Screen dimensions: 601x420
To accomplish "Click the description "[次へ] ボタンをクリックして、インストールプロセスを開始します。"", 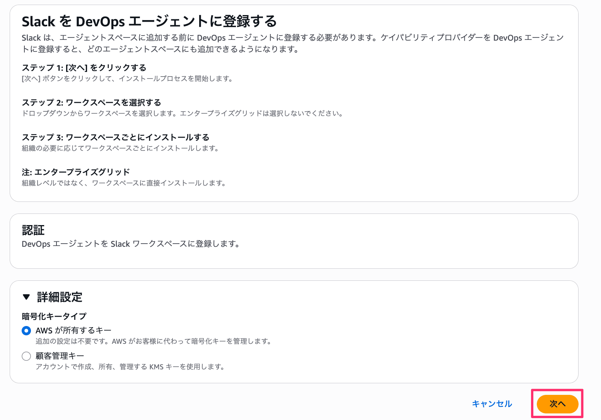I will coord(128,79).
